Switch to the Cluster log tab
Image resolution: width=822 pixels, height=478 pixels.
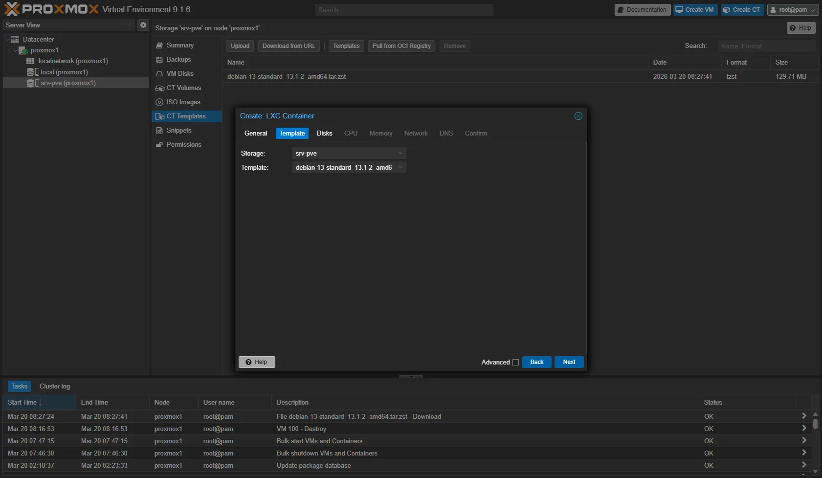(x=55, y=387)
